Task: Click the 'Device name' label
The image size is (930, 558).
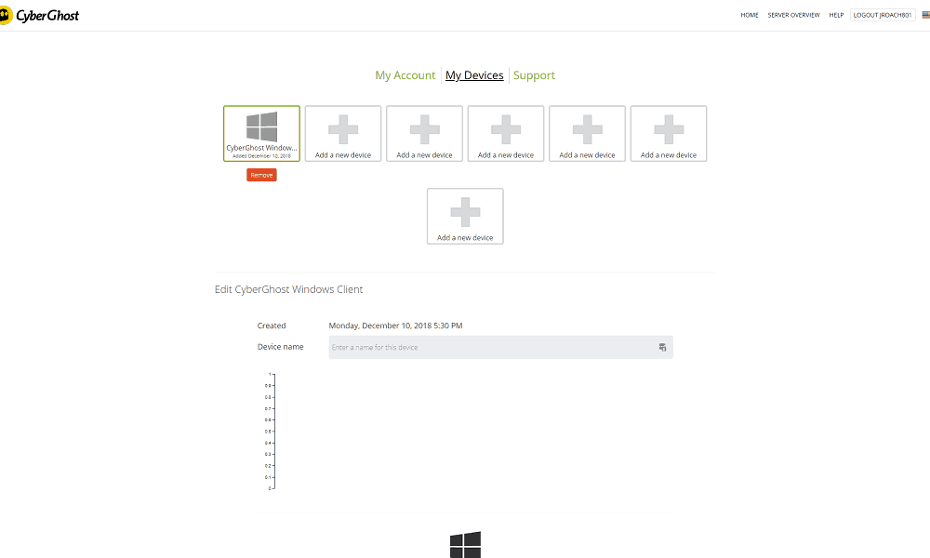Action: pos(281,347)
